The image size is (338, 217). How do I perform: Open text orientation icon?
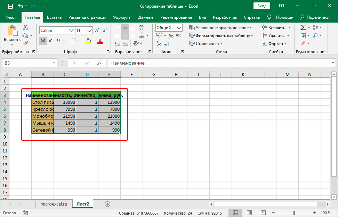136,43
